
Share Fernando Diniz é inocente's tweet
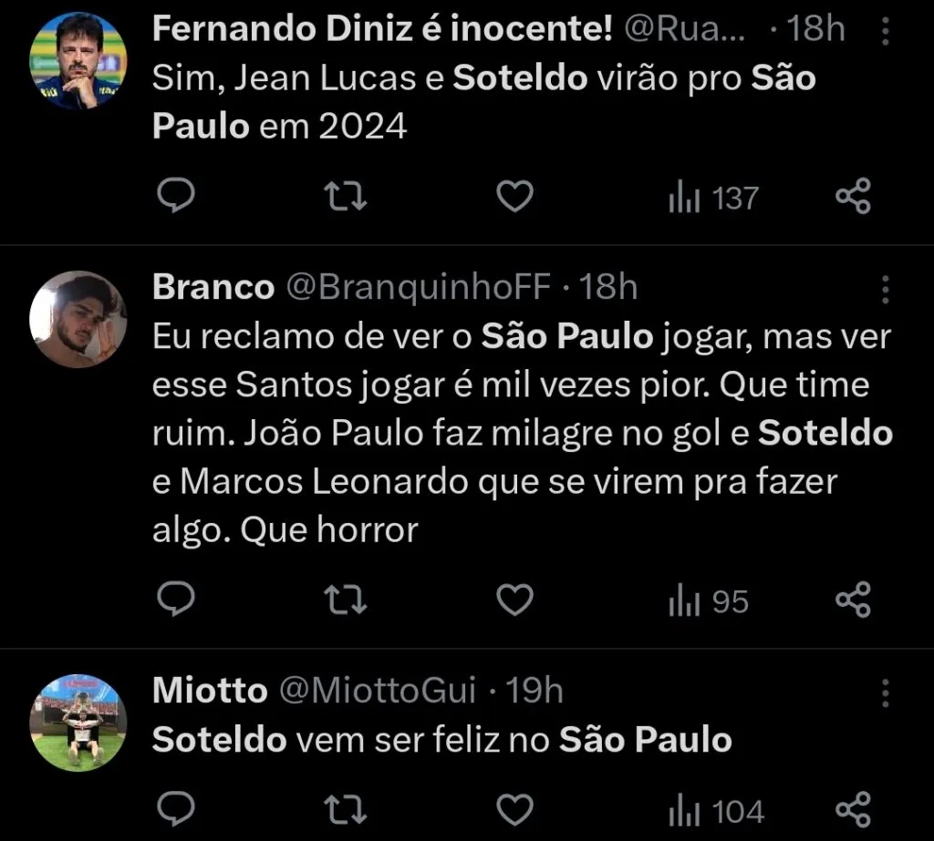point(854,196)
